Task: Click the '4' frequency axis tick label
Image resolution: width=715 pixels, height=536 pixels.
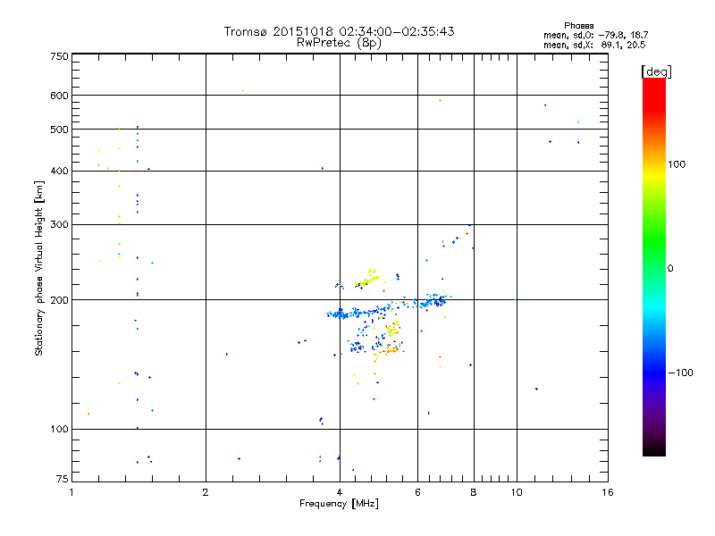Action: pos(340,492)
